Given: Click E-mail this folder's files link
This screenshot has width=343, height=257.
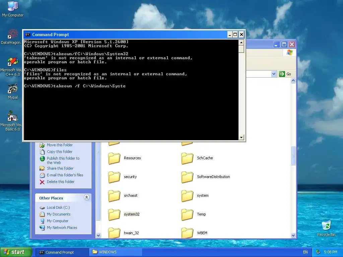Looking at the screenshot, I should tap(65, 175).
